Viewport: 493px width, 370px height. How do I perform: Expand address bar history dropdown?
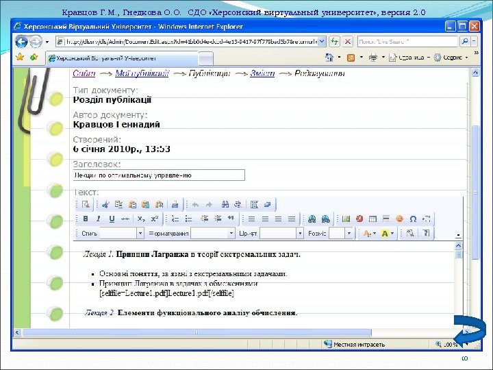322,42
